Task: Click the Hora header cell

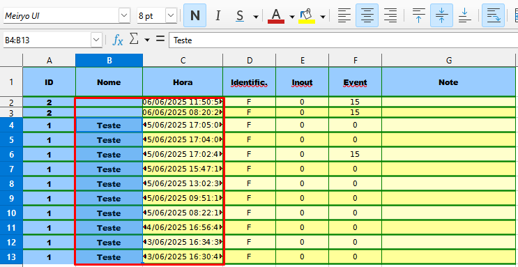Action: 183,82
